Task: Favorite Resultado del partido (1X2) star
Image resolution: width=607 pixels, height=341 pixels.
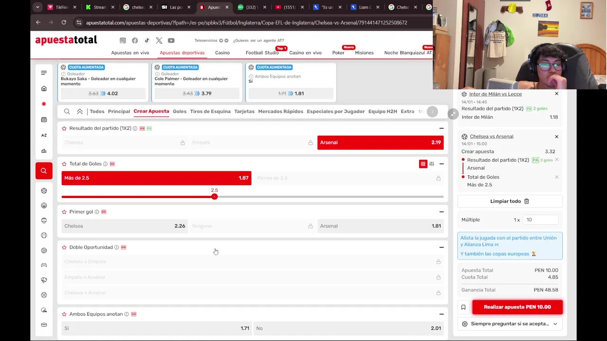Action: tap(64, 128)
